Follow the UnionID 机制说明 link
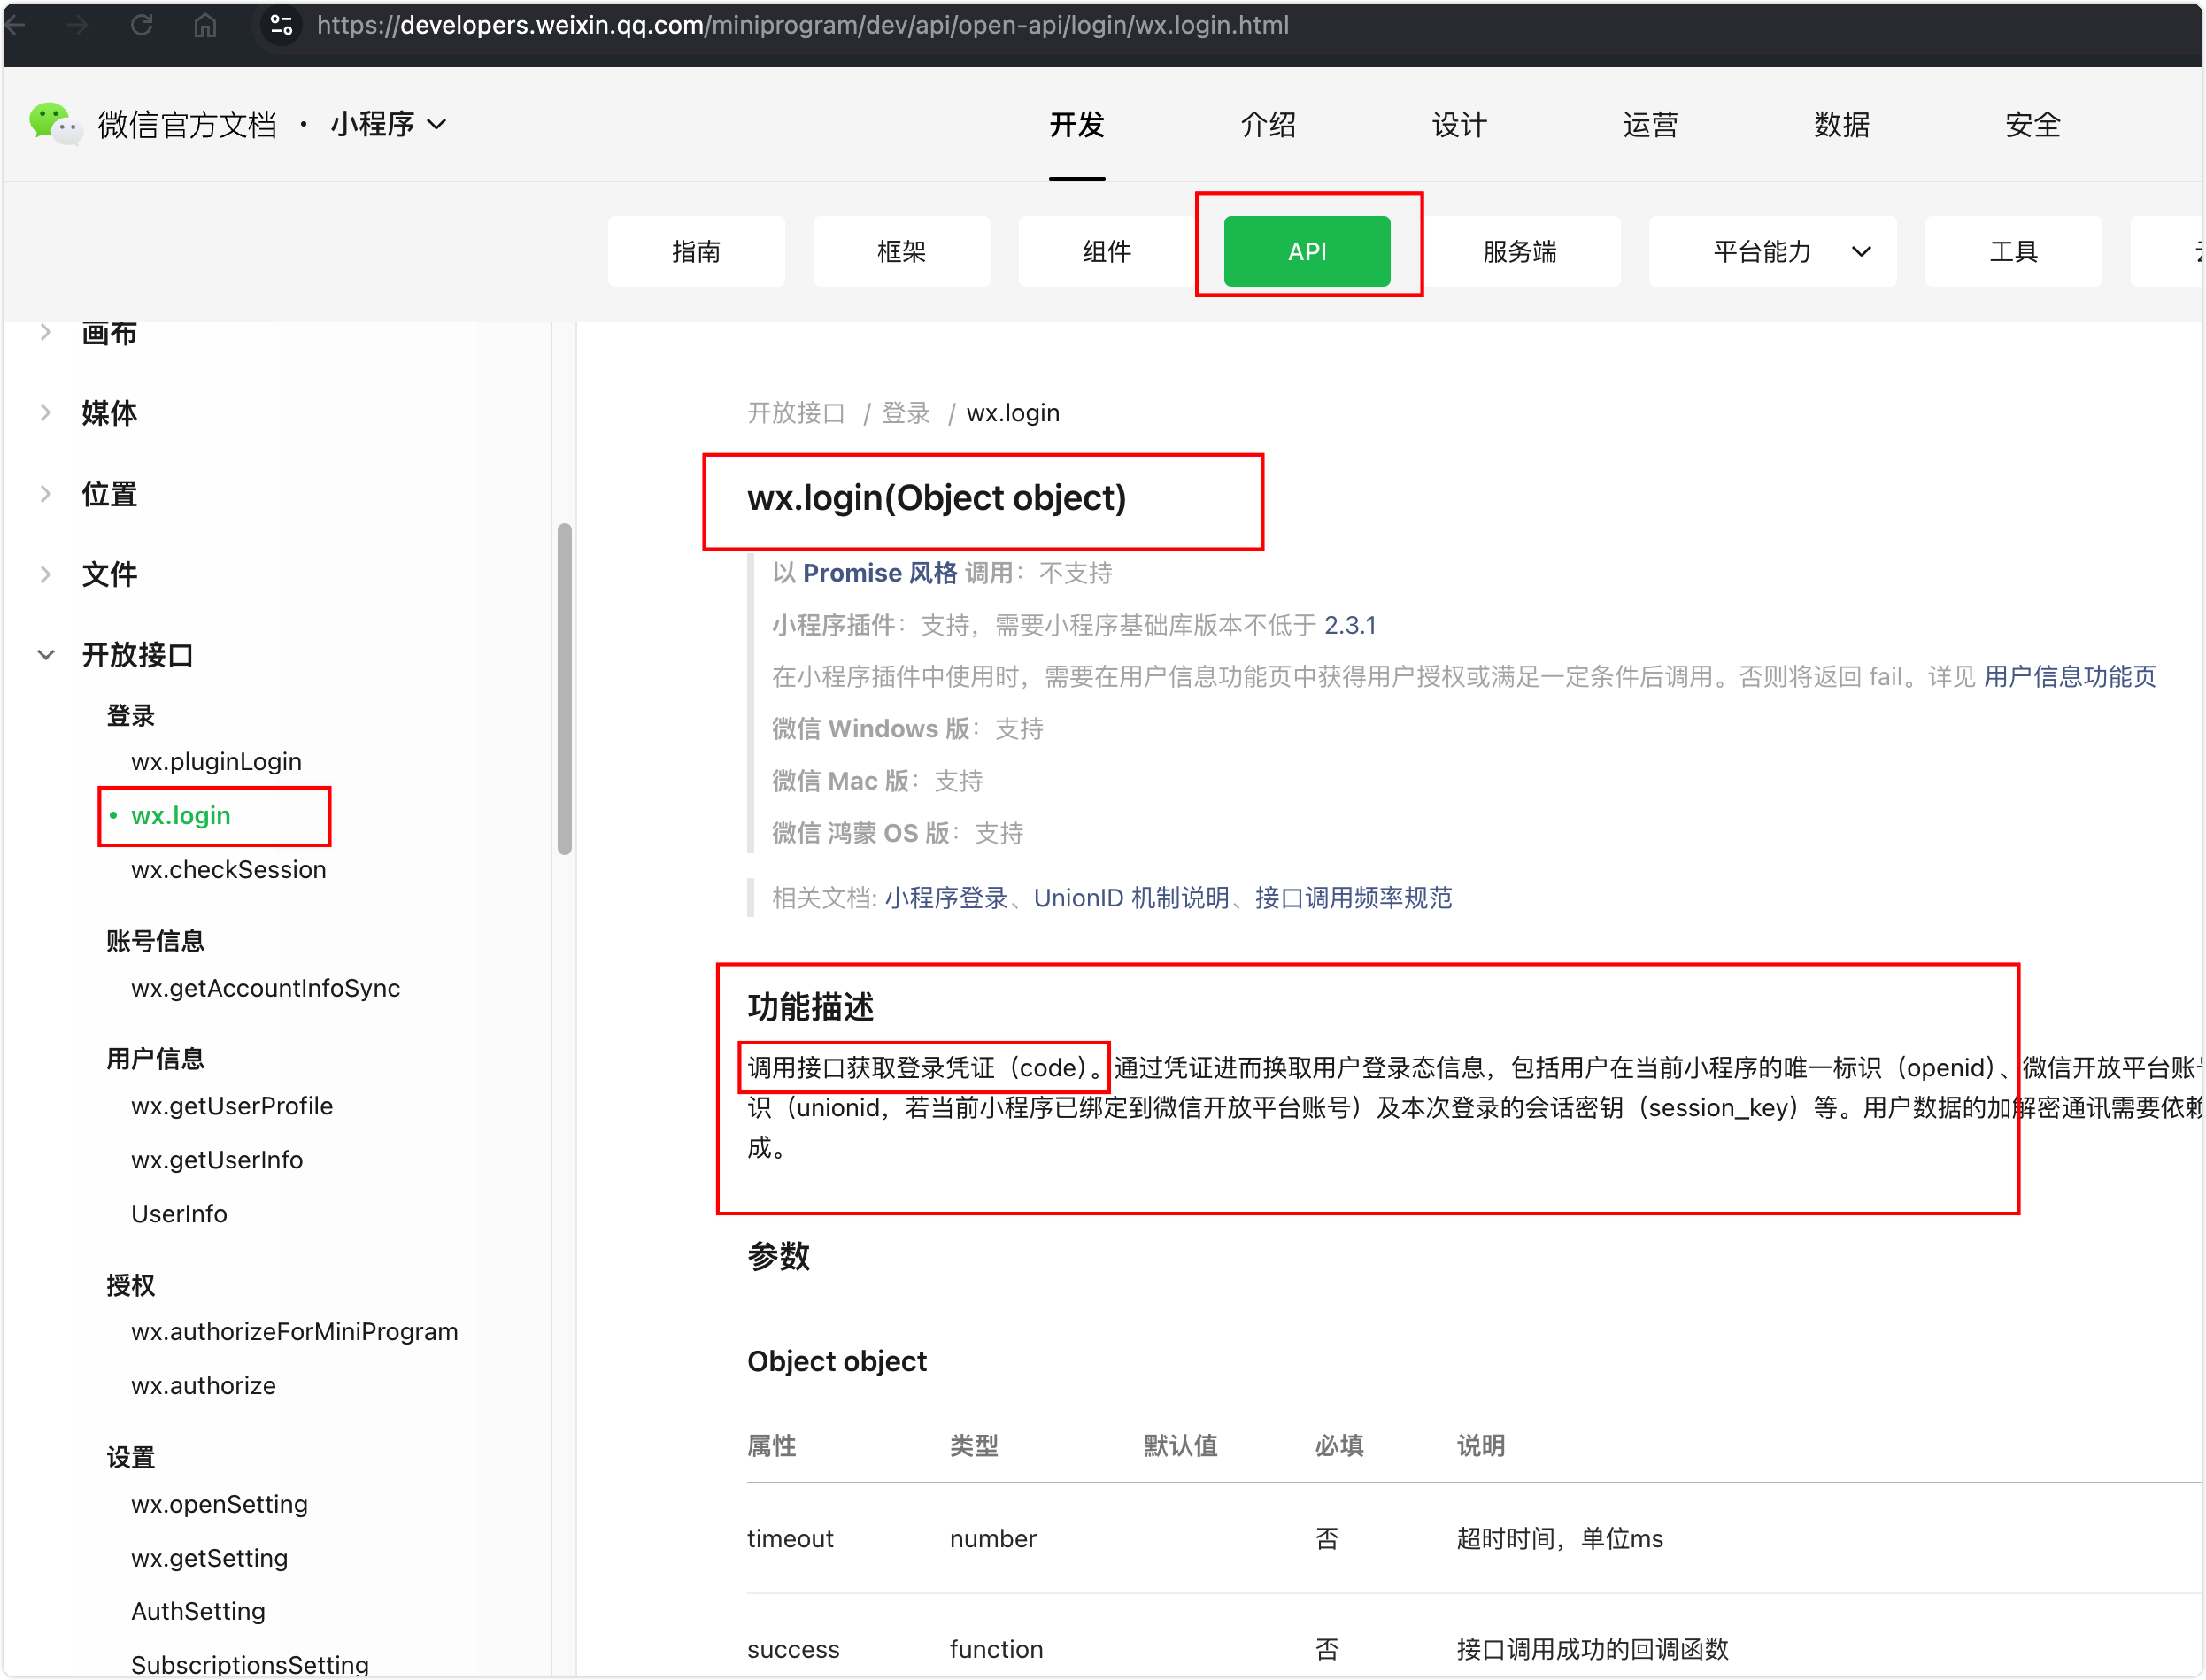Screen dimensions: 2206x1680 point(1131,898)
